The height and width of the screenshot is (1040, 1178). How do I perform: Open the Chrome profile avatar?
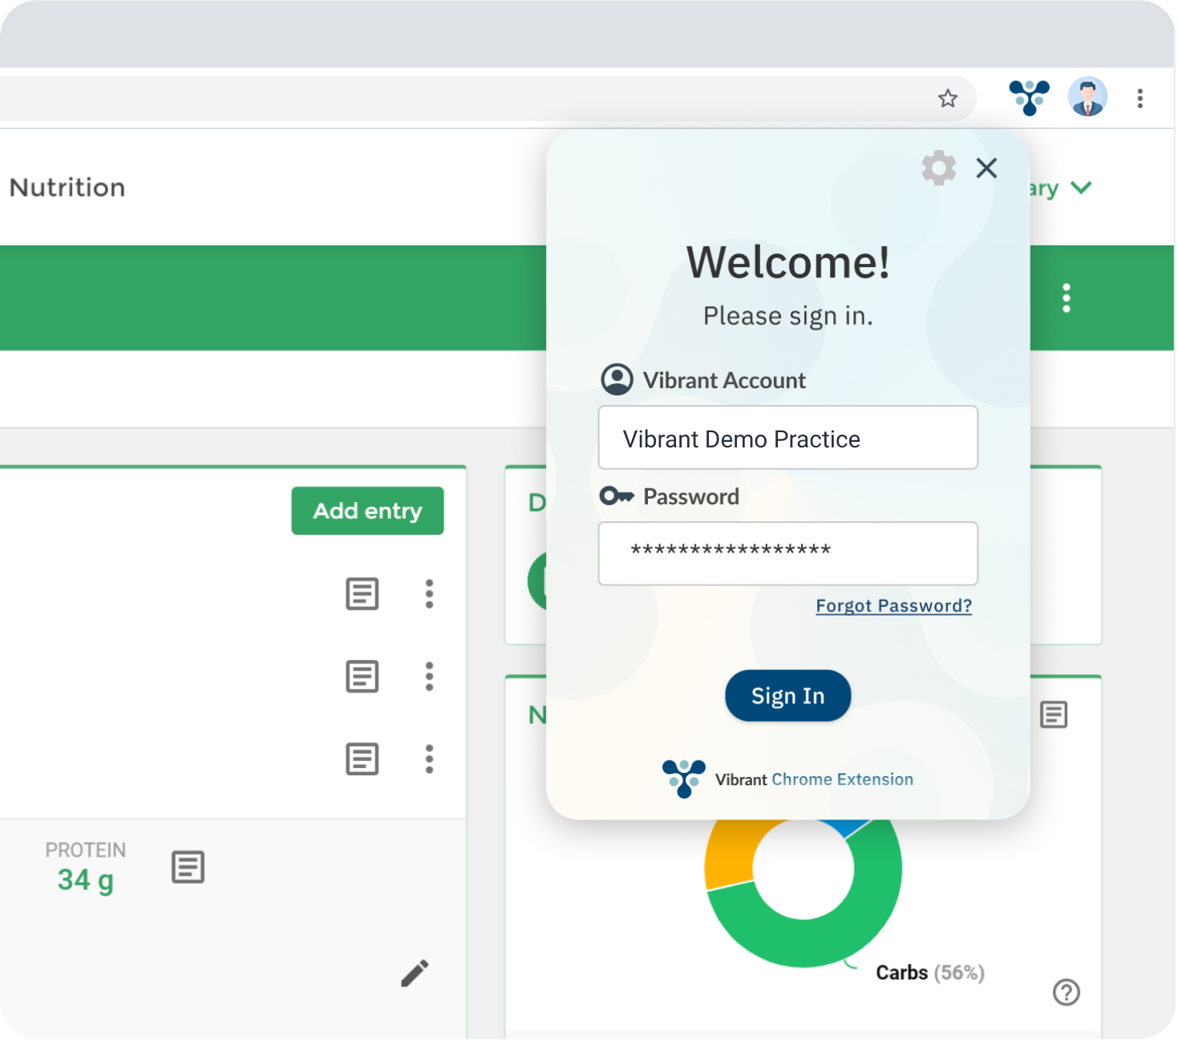1087,98
